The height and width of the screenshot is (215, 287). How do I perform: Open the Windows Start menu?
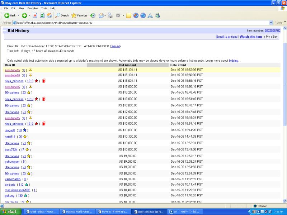pos(11,212)
